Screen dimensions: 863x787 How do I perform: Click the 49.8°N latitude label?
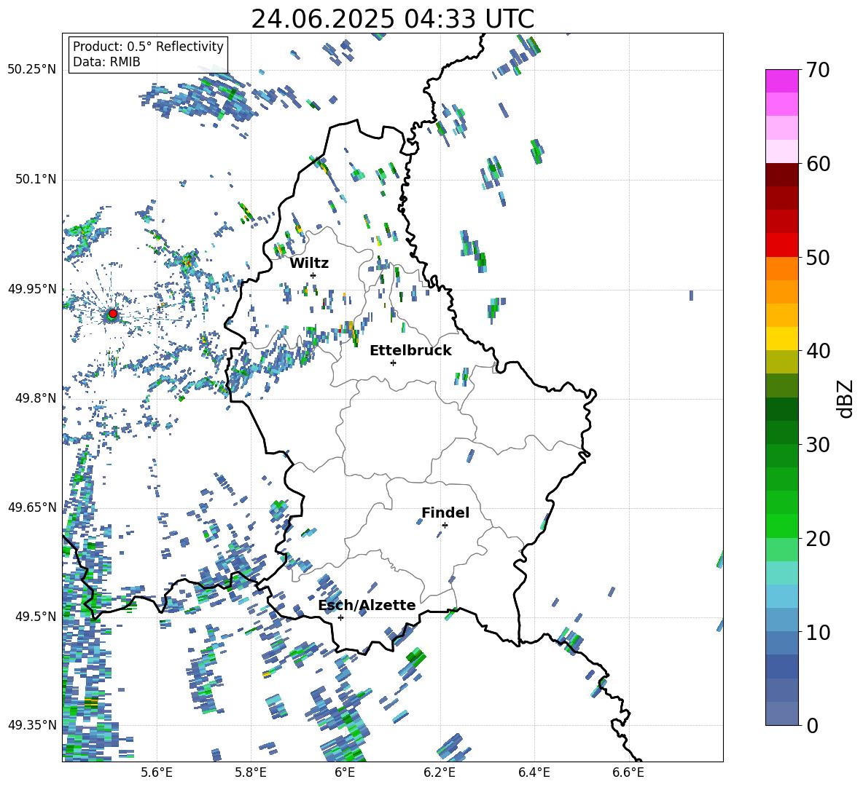click(x=36, y=398)
